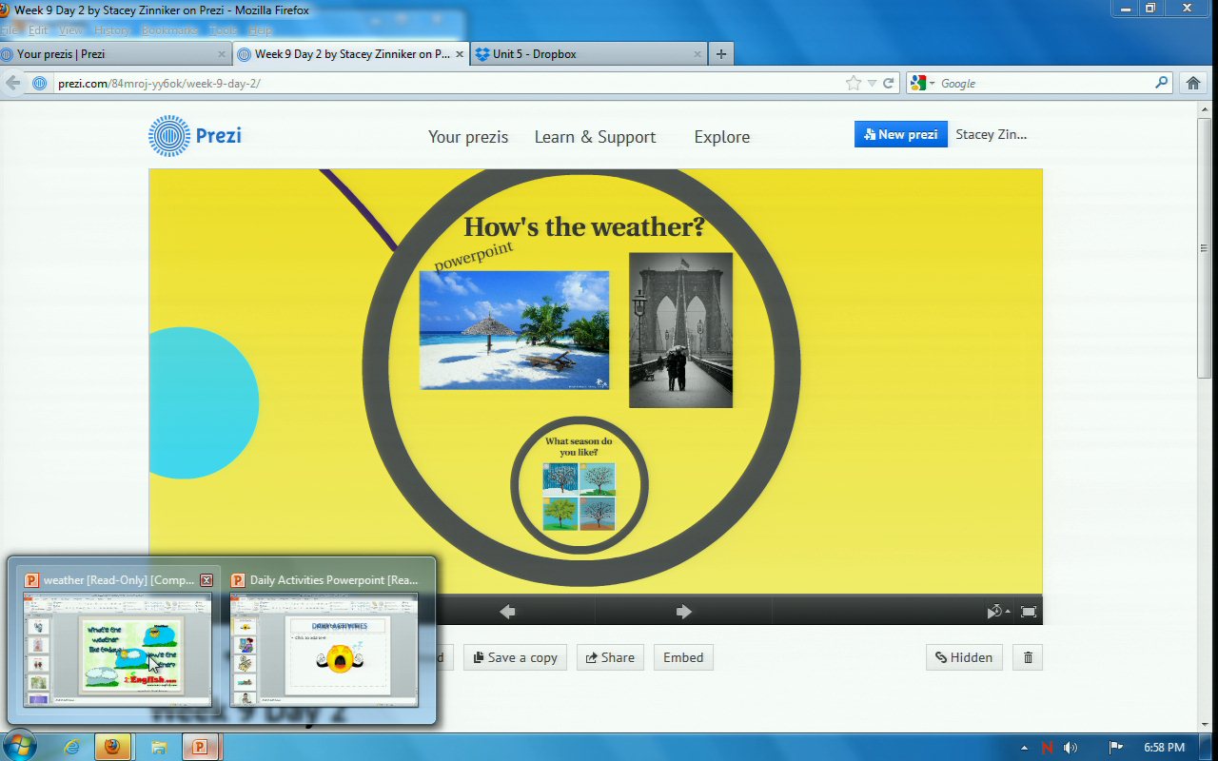The width and height of the screenshot is (1218, 761).
Task: Go back to previous Prezi step
Action: point(507,612)
